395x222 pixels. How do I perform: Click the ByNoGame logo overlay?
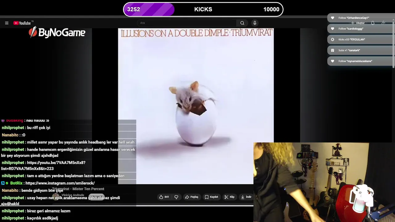[57, 32]
